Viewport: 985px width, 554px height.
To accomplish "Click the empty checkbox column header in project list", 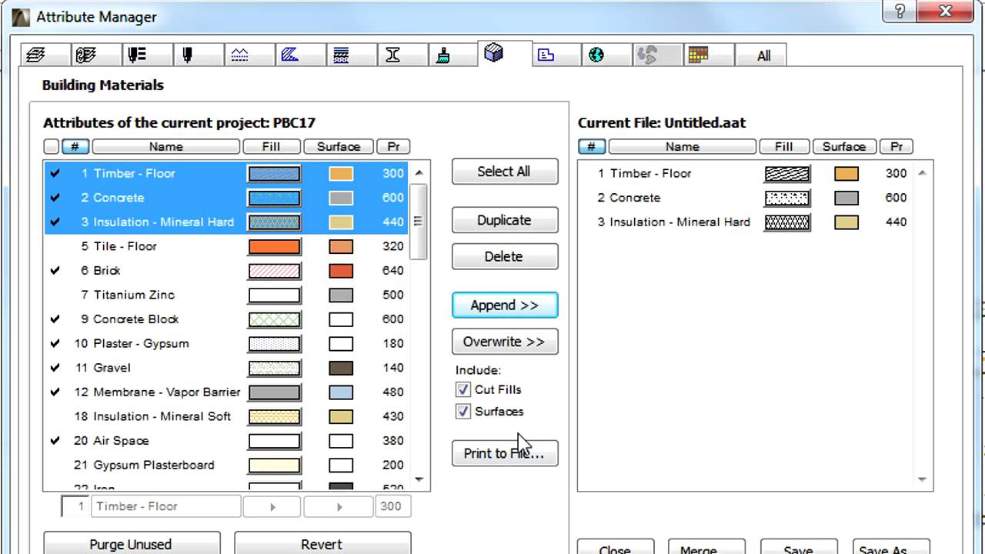I will 52,146.
